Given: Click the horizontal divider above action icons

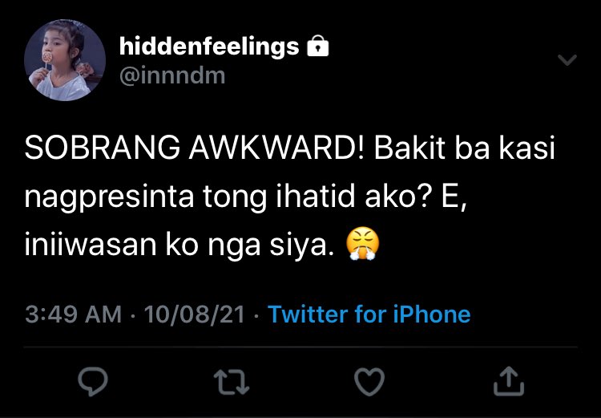Looking at the screenshot, I should coord(300,347).
